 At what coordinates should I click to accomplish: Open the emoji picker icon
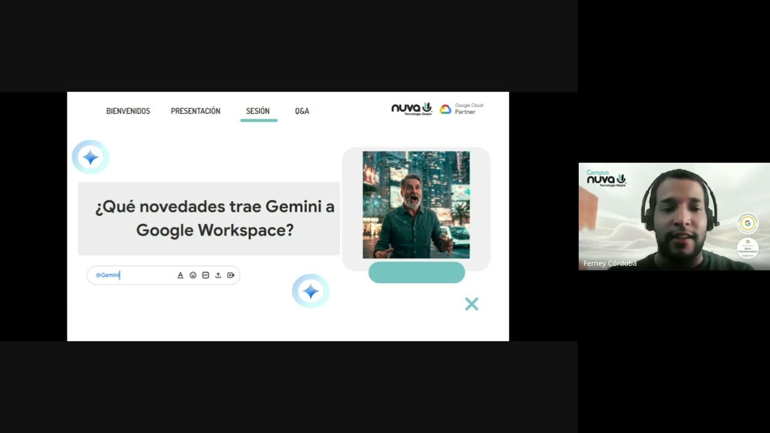pyautogui.click(x=192, y=275)
